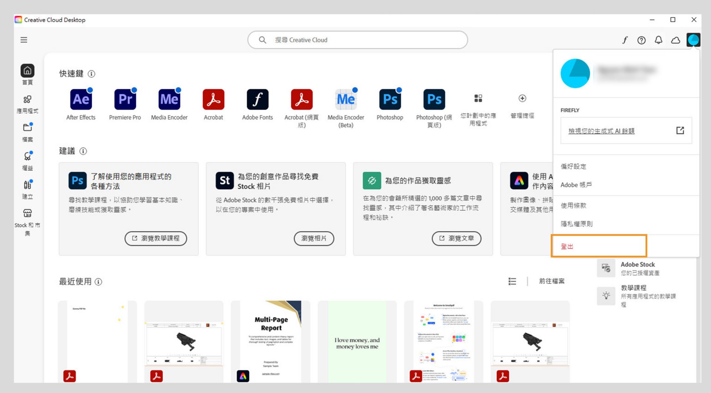Screen dimensions: 711x393
Task: Switch recent files to list view
Action: (512, 282)
